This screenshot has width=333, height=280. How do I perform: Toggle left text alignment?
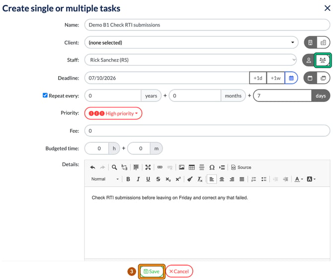212,179
